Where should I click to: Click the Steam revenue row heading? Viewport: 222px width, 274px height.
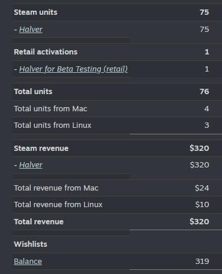41,149
